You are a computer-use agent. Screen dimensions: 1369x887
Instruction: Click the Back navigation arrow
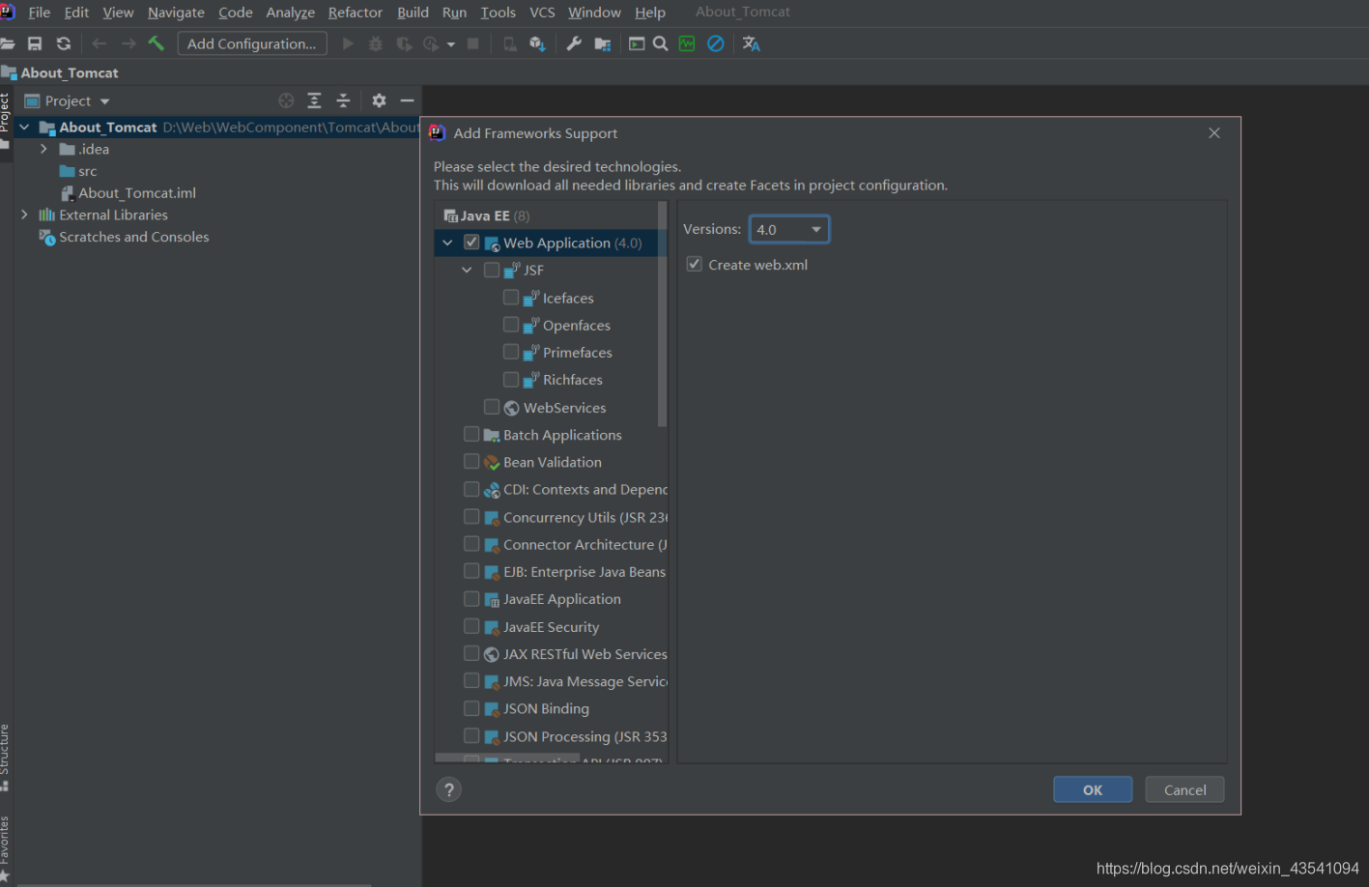click(x=99, y=43)
